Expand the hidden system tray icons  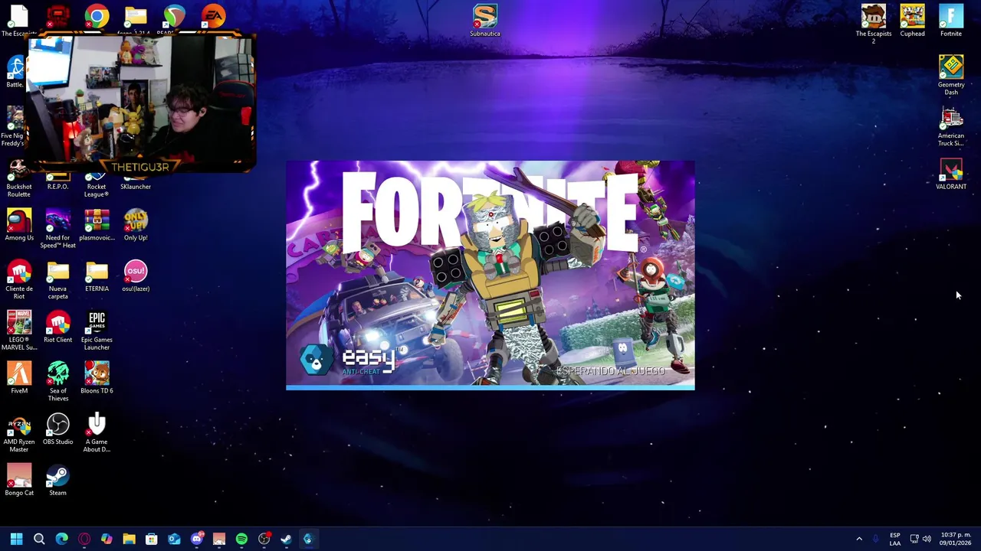pyautogui.click(x=859, y=539)
